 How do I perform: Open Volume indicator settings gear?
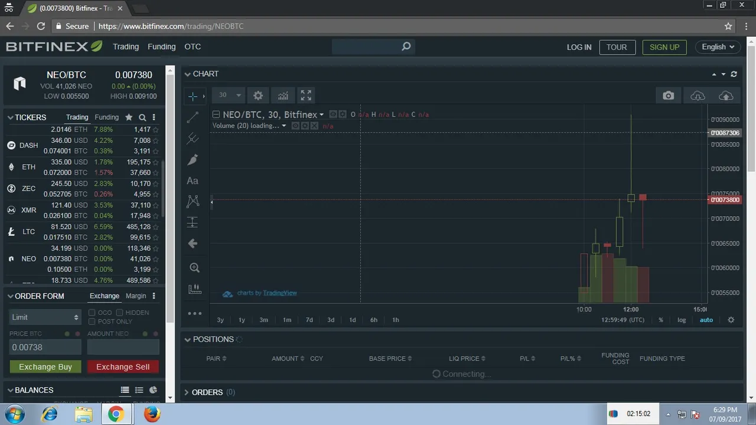pyautogui.click(x=305, y=126)
